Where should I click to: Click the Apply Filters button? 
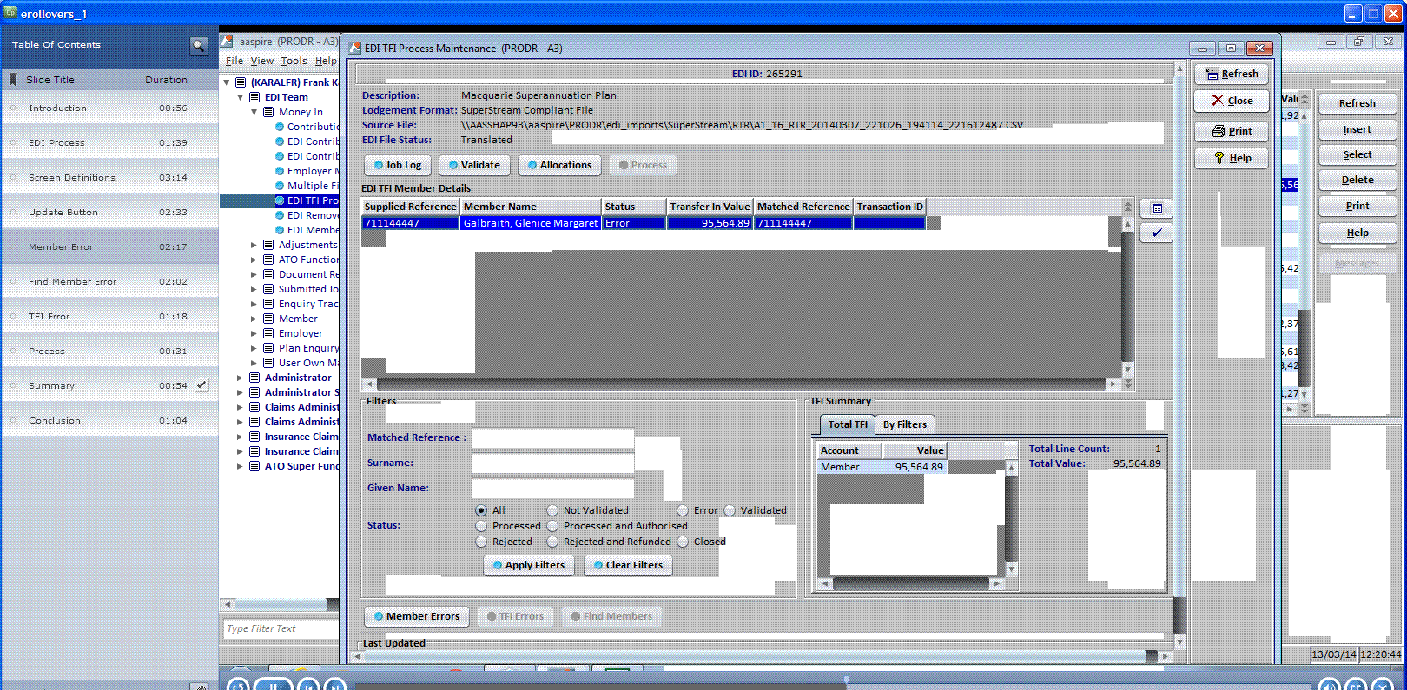click(528, 565)
